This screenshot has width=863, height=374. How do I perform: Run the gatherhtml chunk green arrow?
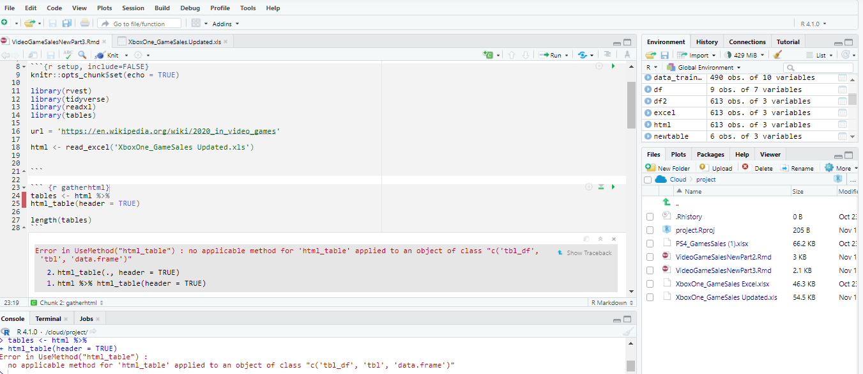coord(613,187)
